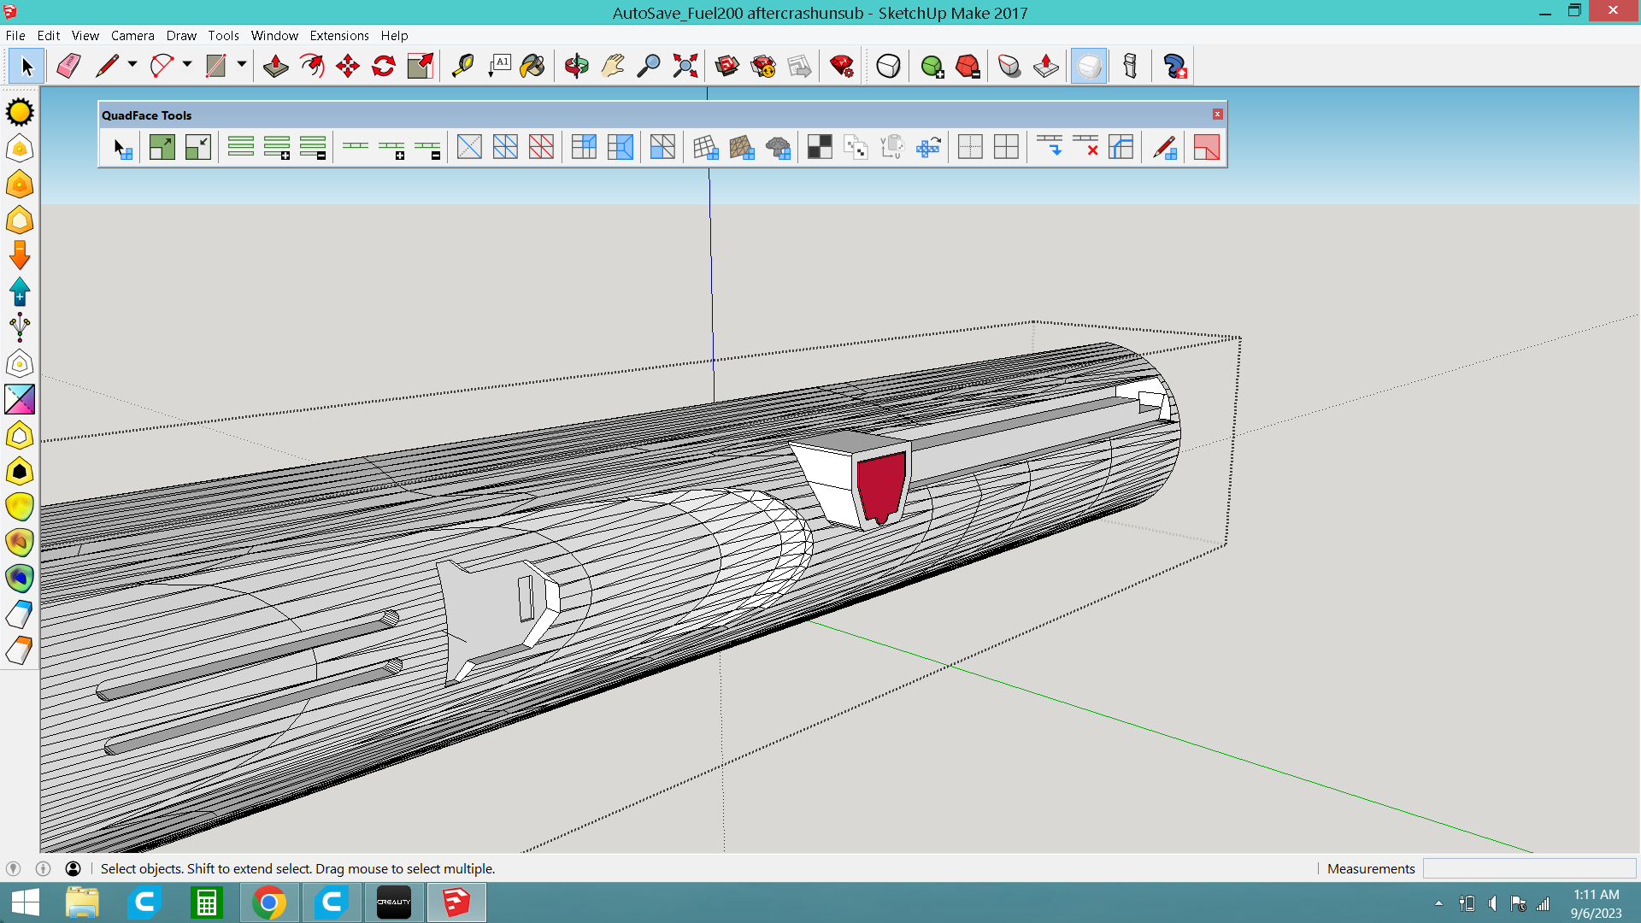
Task: Choose the Tape Measure tool
Action: [x=462, y=66]
